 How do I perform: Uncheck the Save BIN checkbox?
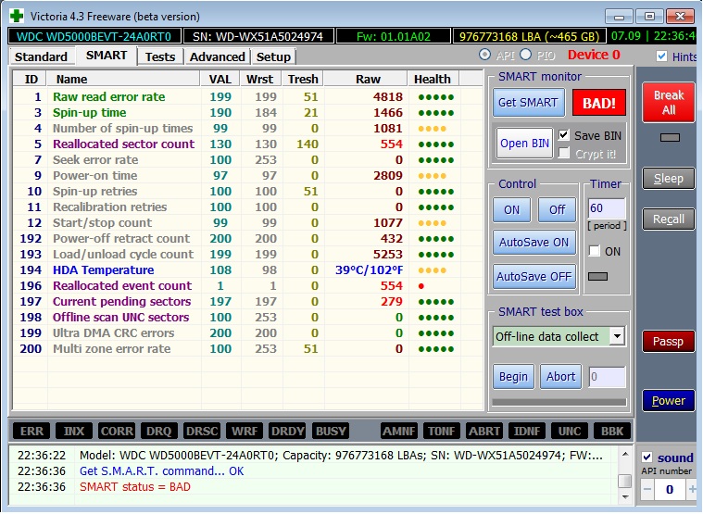click(564, 135)
